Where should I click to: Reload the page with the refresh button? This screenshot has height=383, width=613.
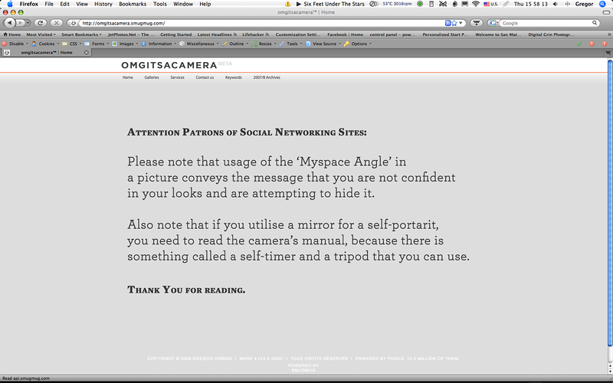point(41,23)
